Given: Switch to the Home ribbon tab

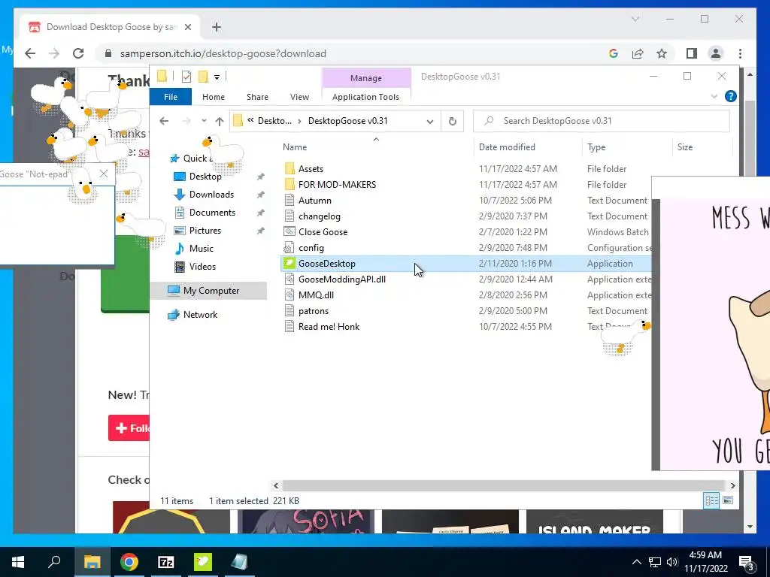Looking at the screenshot, I should point(213,97).
